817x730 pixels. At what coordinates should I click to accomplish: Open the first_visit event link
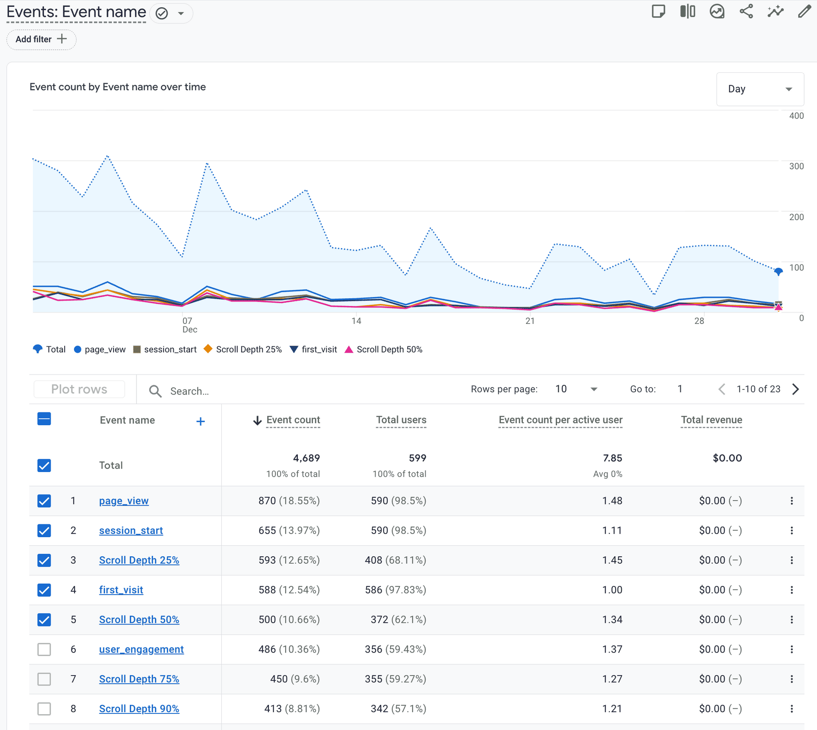click(121, 590)
